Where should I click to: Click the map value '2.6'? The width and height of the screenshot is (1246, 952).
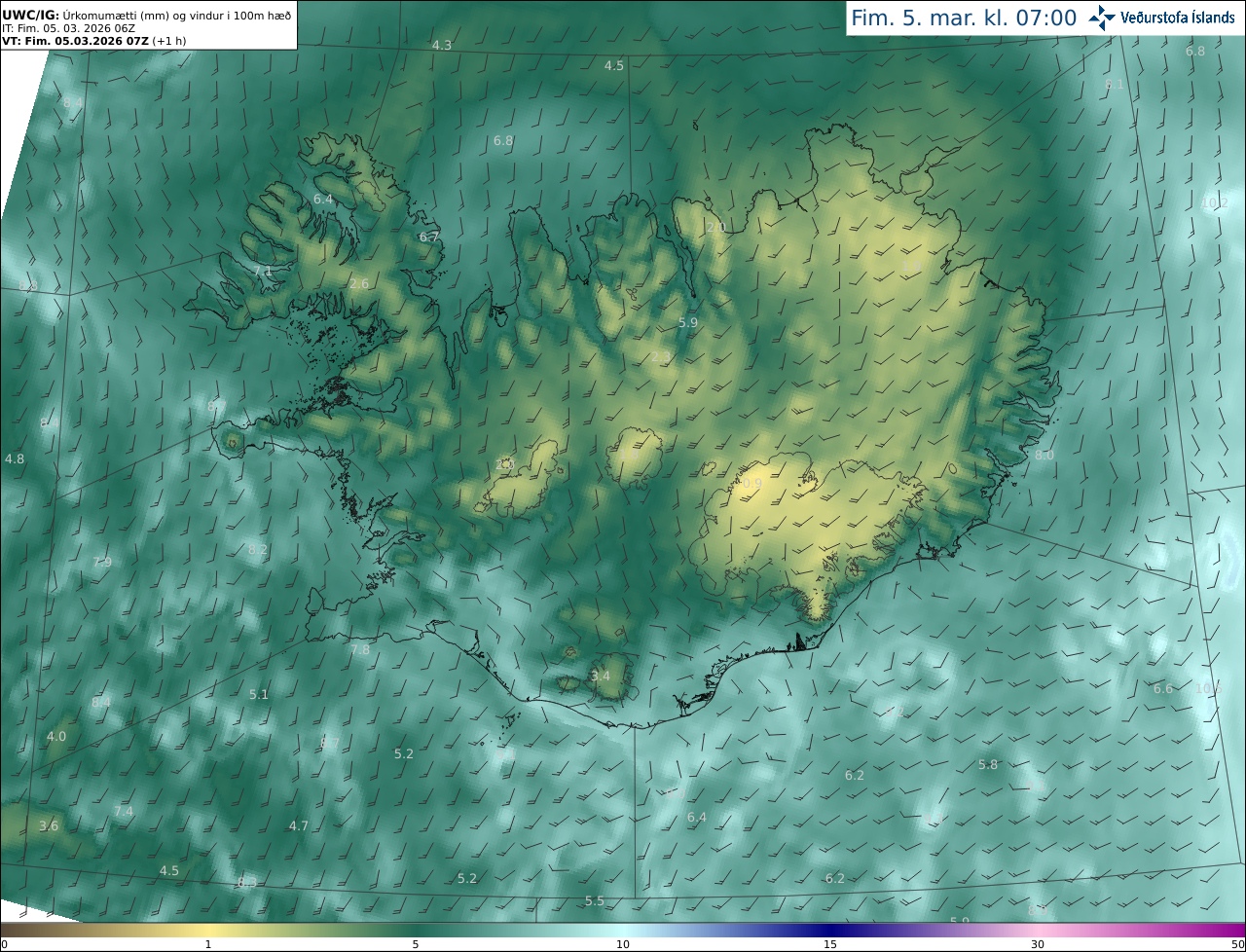click(x=359, y=283)
